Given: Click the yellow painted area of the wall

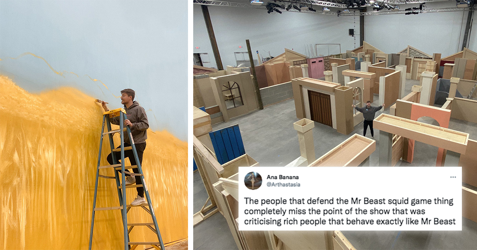Looking at the screenshot, I should pyautogui.click(x=48, y=167).
